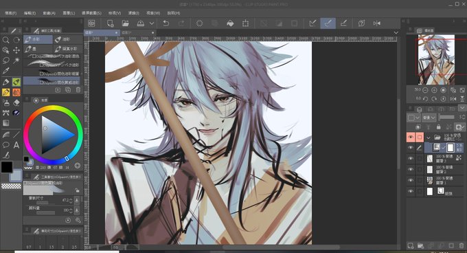Click zoom out in the Navigator panel

pyautogui.click(x=425, y=90)
